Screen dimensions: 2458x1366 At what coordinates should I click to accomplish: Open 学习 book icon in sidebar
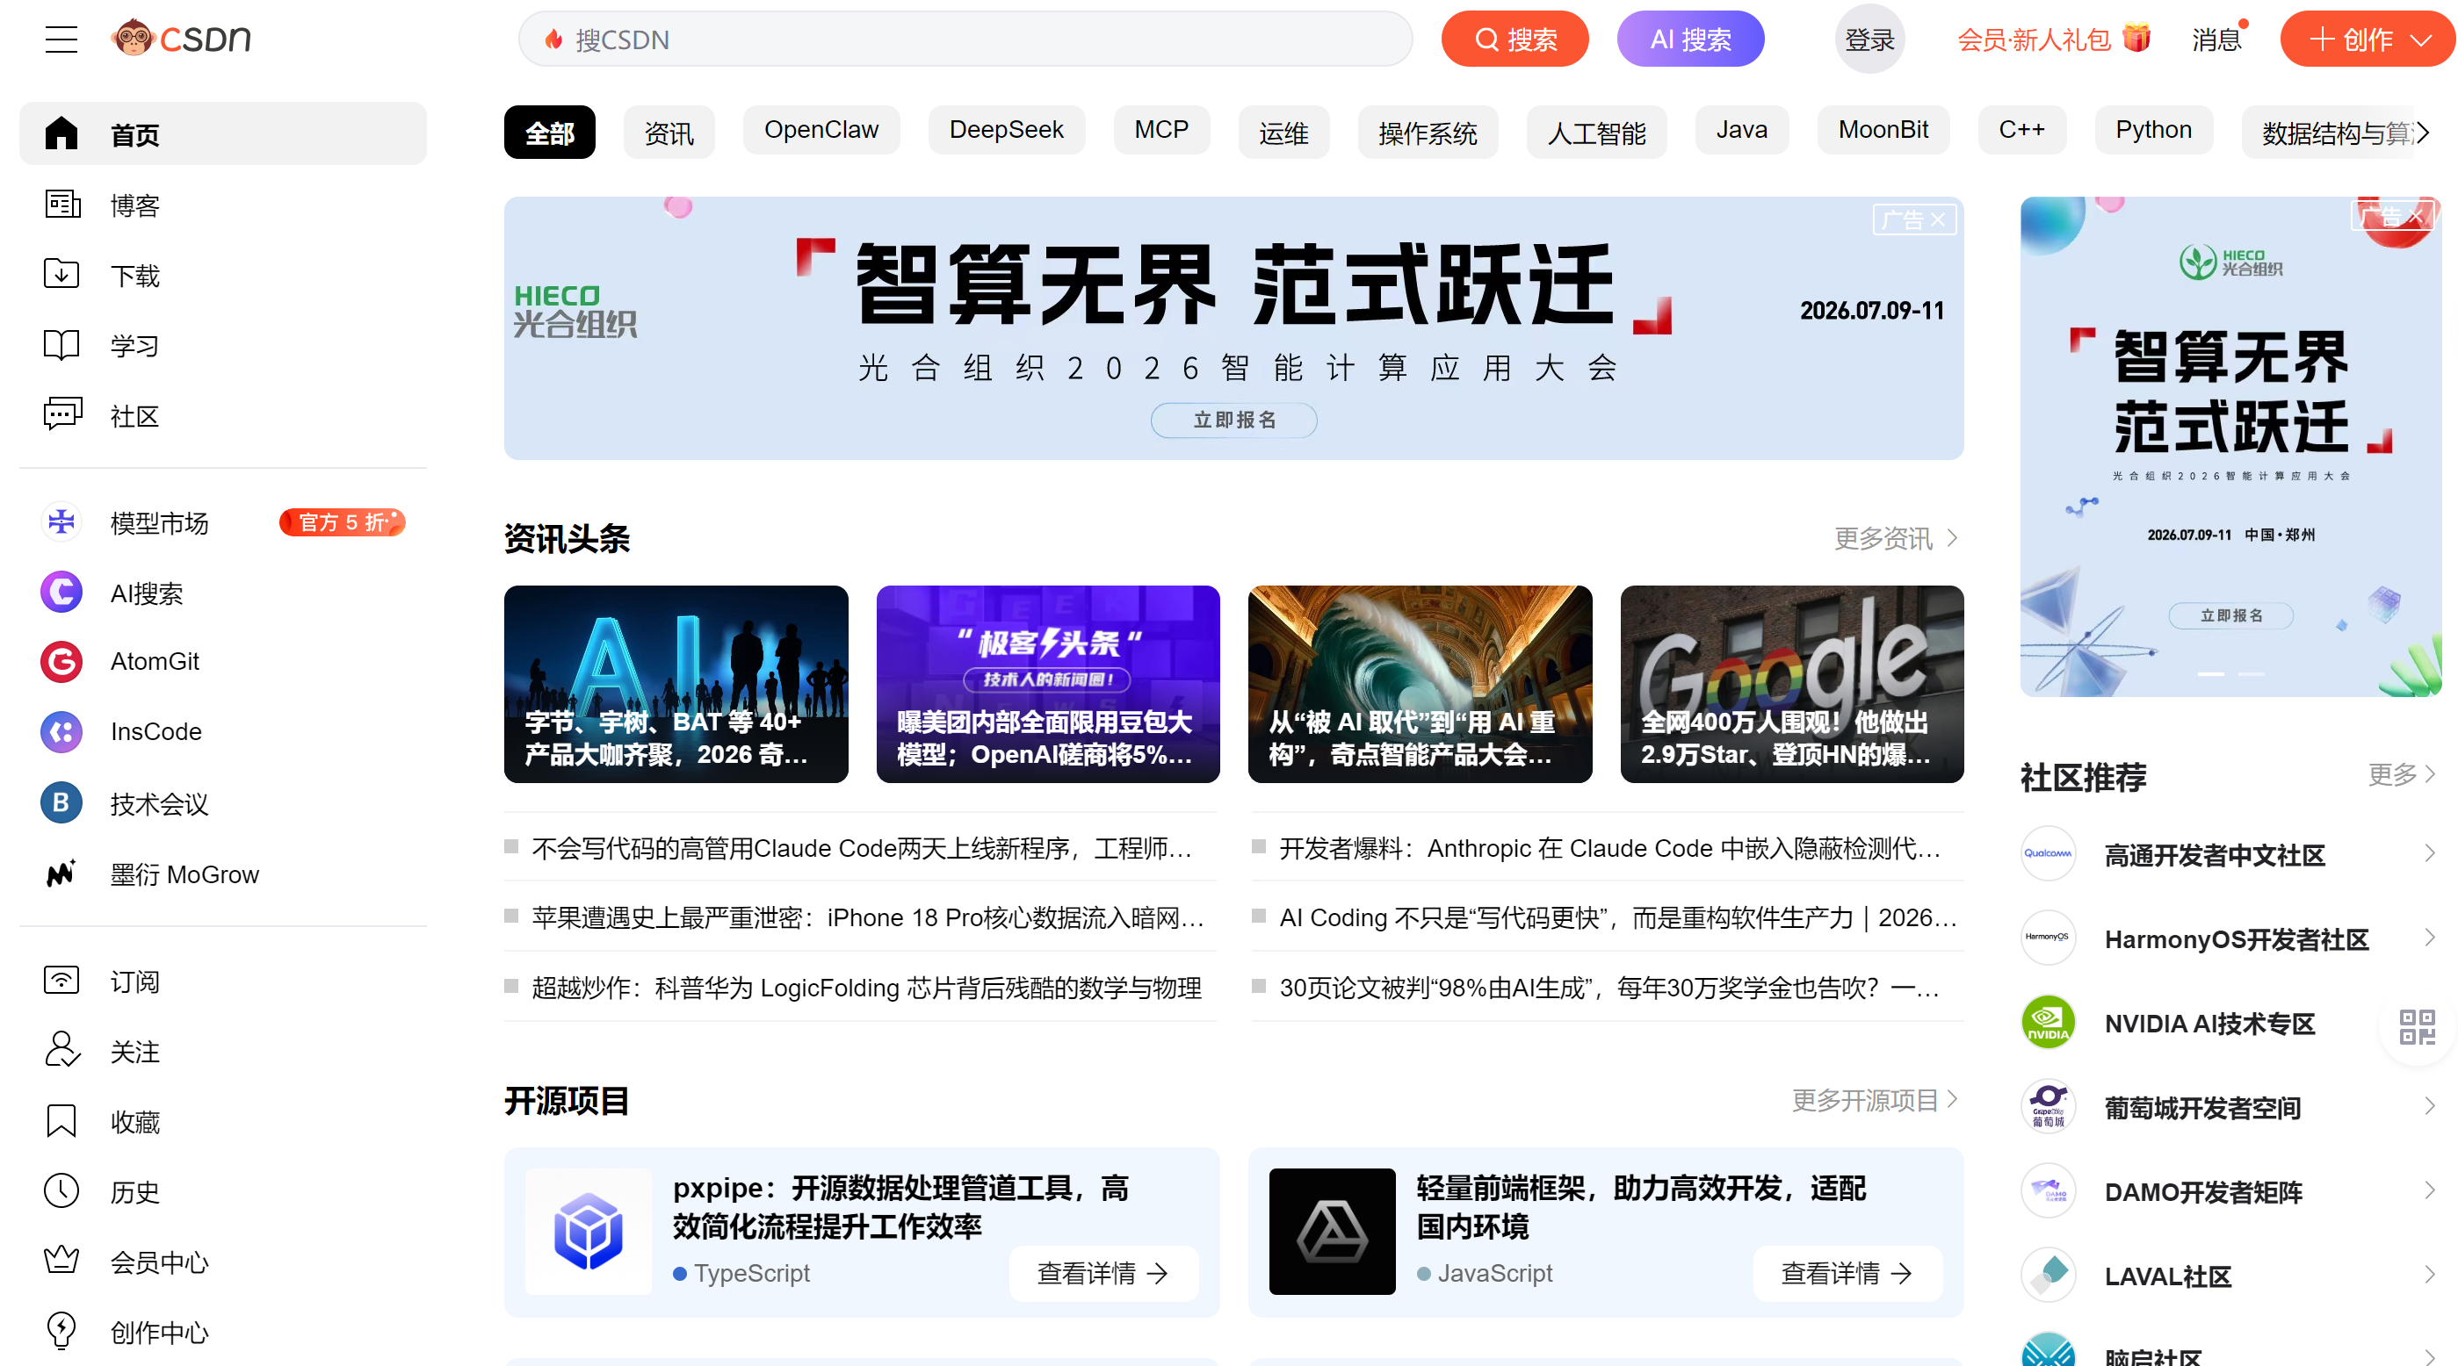click(x=61, y=345)
